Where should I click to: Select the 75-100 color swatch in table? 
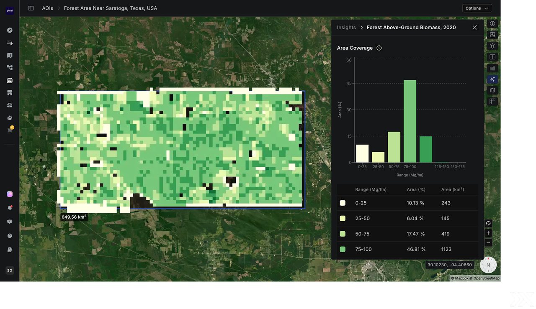point(343,250)
